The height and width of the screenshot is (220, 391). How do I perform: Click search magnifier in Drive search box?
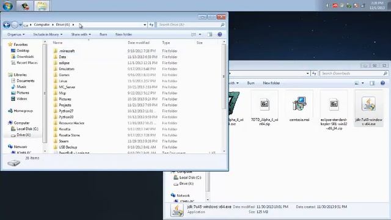click(x=222, y=24)
